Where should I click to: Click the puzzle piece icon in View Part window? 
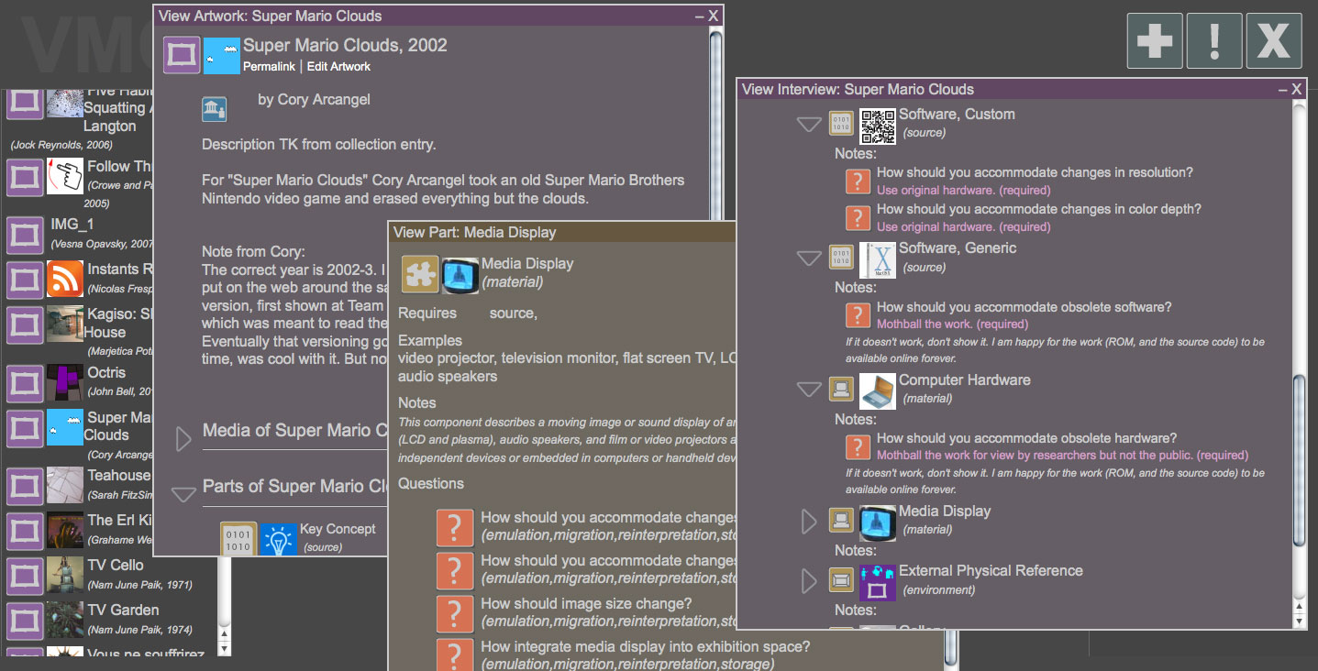(420, 274)
